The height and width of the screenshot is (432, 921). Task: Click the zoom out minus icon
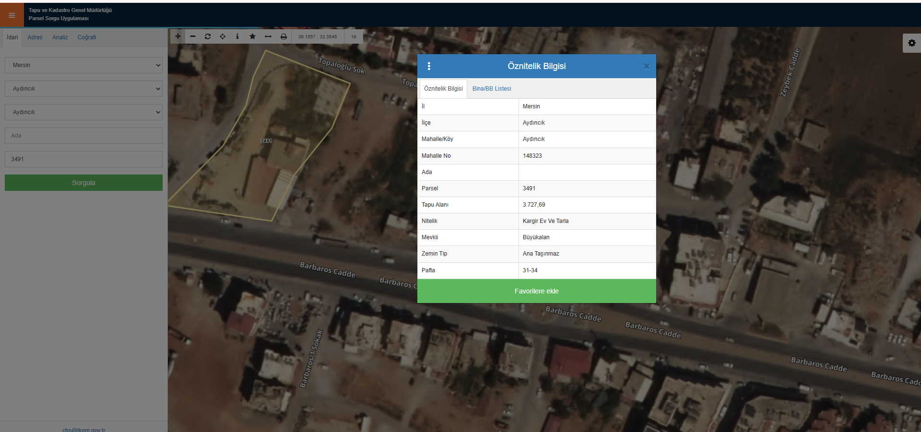(193, 36)
